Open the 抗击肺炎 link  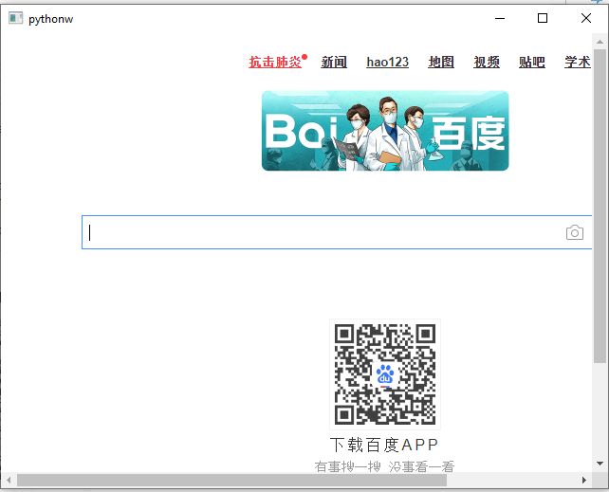(x=275, y=62)
